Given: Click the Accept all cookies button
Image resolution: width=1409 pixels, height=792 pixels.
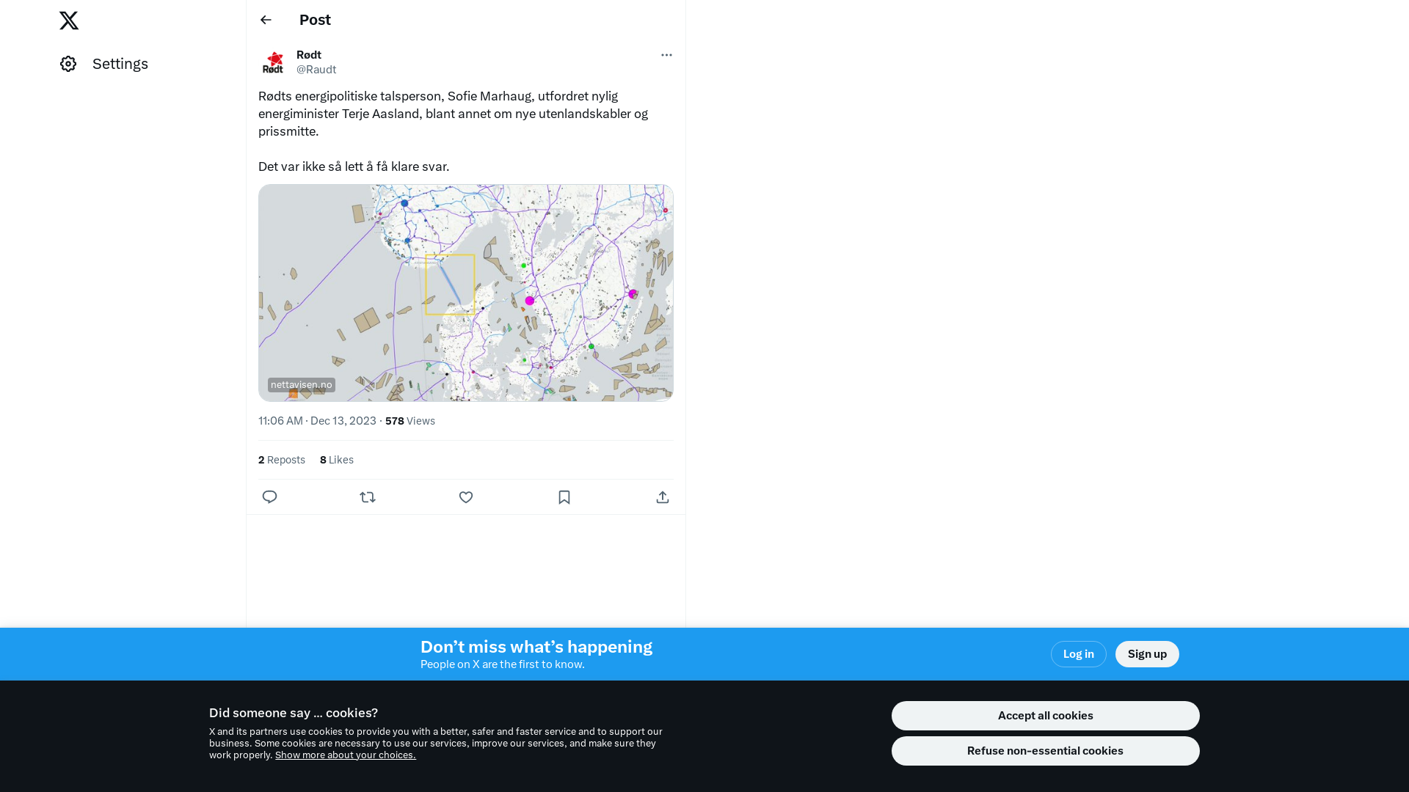Looking at the screenshot, I should (x=1045, y=716).
